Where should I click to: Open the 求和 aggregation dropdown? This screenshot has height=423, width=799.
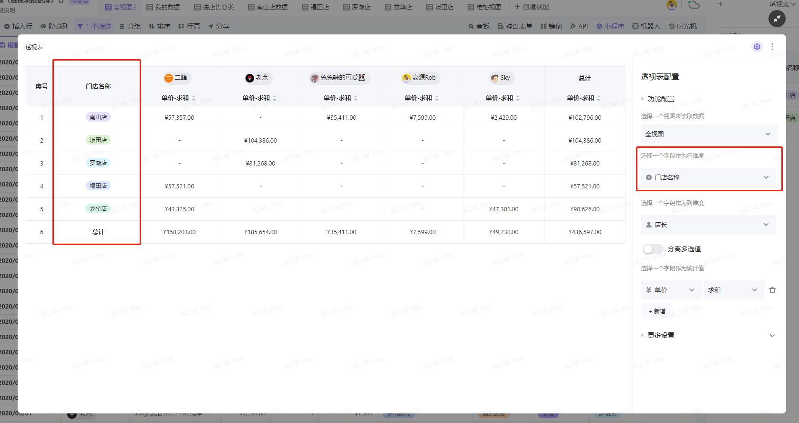(733, 290)
